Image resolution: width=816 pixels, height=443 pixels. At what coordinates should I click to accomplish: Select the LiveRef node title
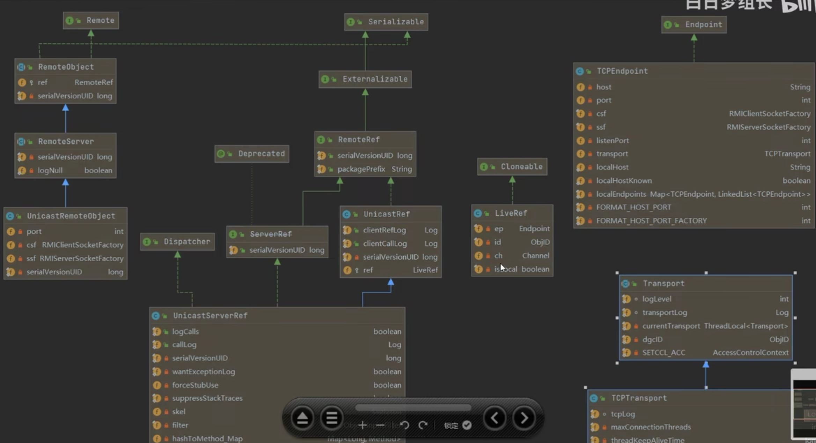[x=511, y=213]
